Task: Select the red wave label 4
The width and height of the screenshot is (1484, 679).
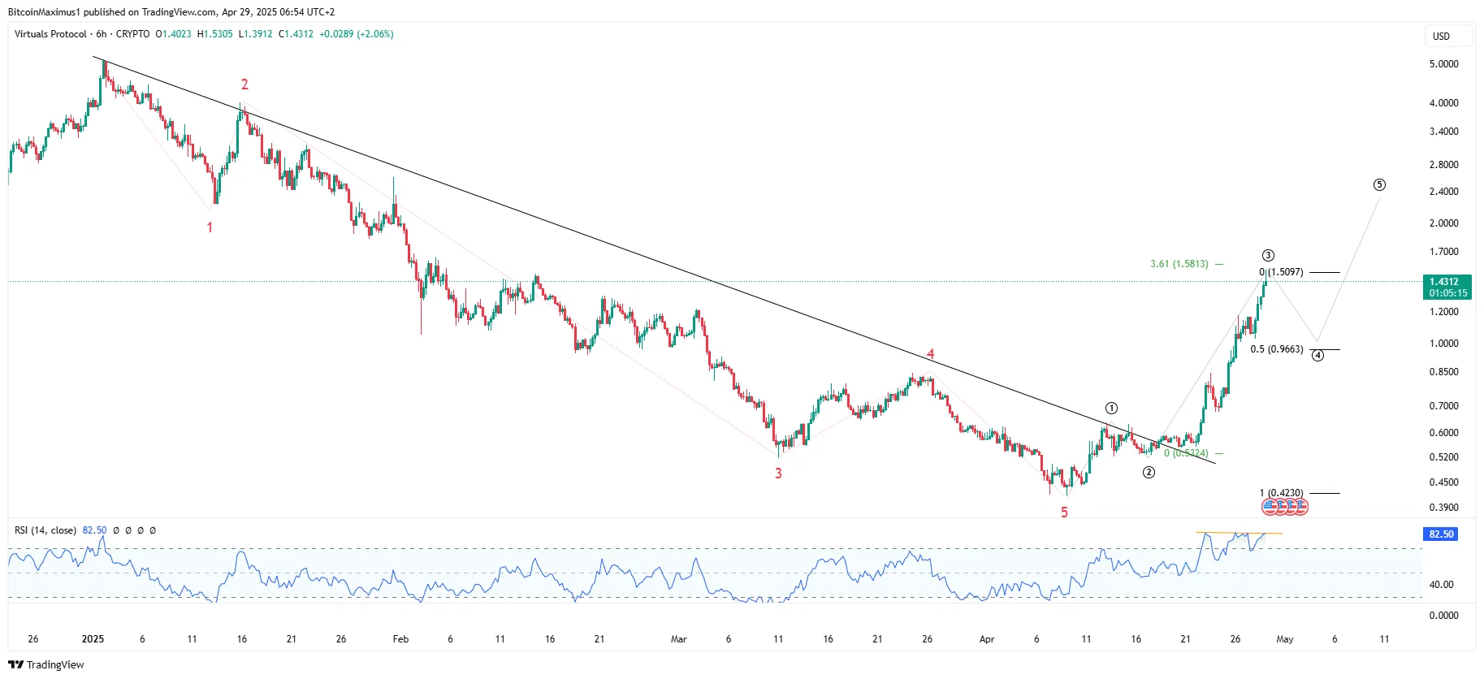Action: coord(931,354)
